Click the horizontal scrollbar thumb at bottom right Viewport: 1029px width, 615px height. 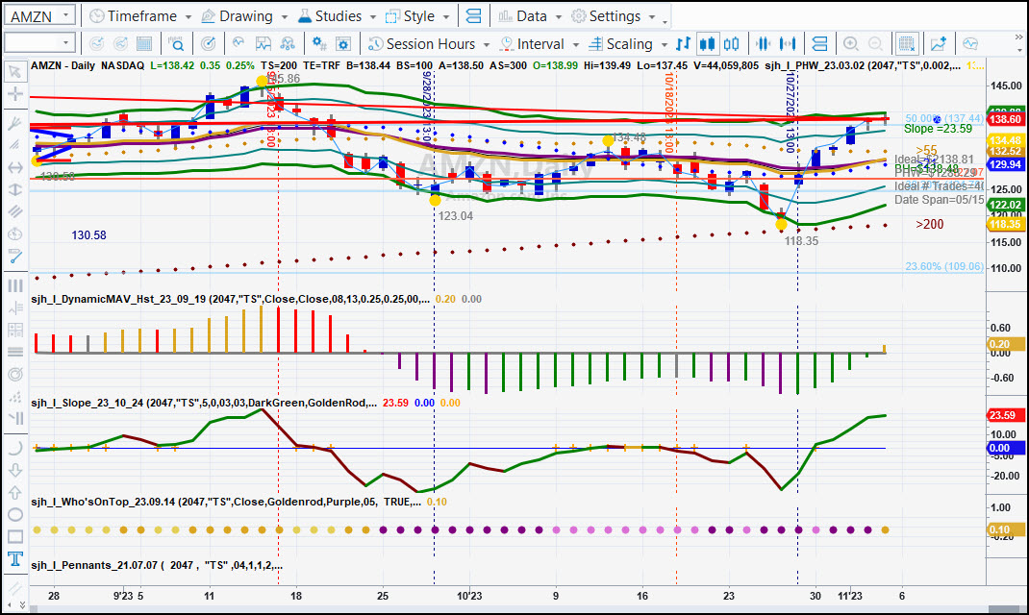pos(1006,610)
